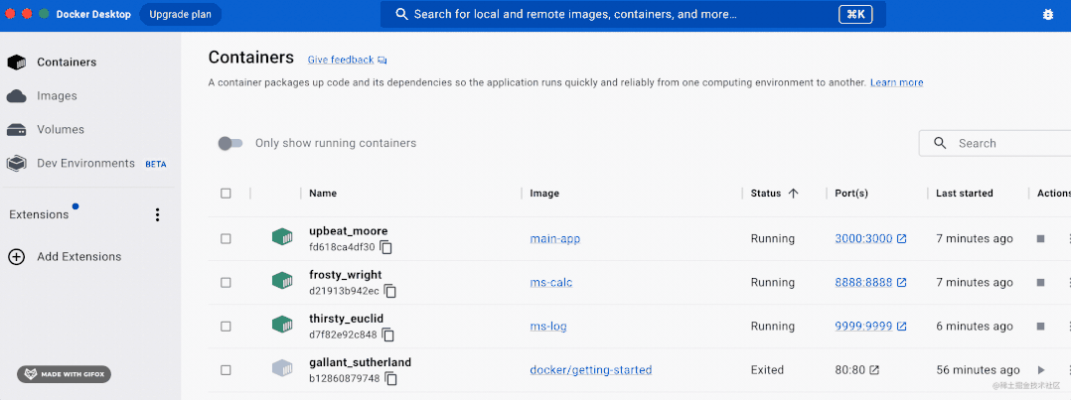Click the Upgrade plan button

point(180,15)
